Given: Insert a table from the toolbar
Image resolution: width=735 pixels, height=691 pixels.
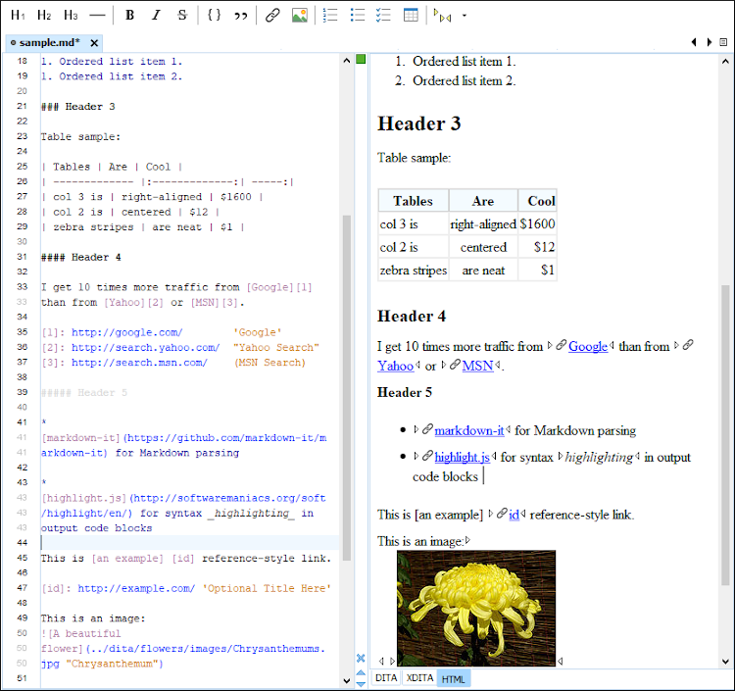Looking at the screenshot, I should [x=411, y=16].
